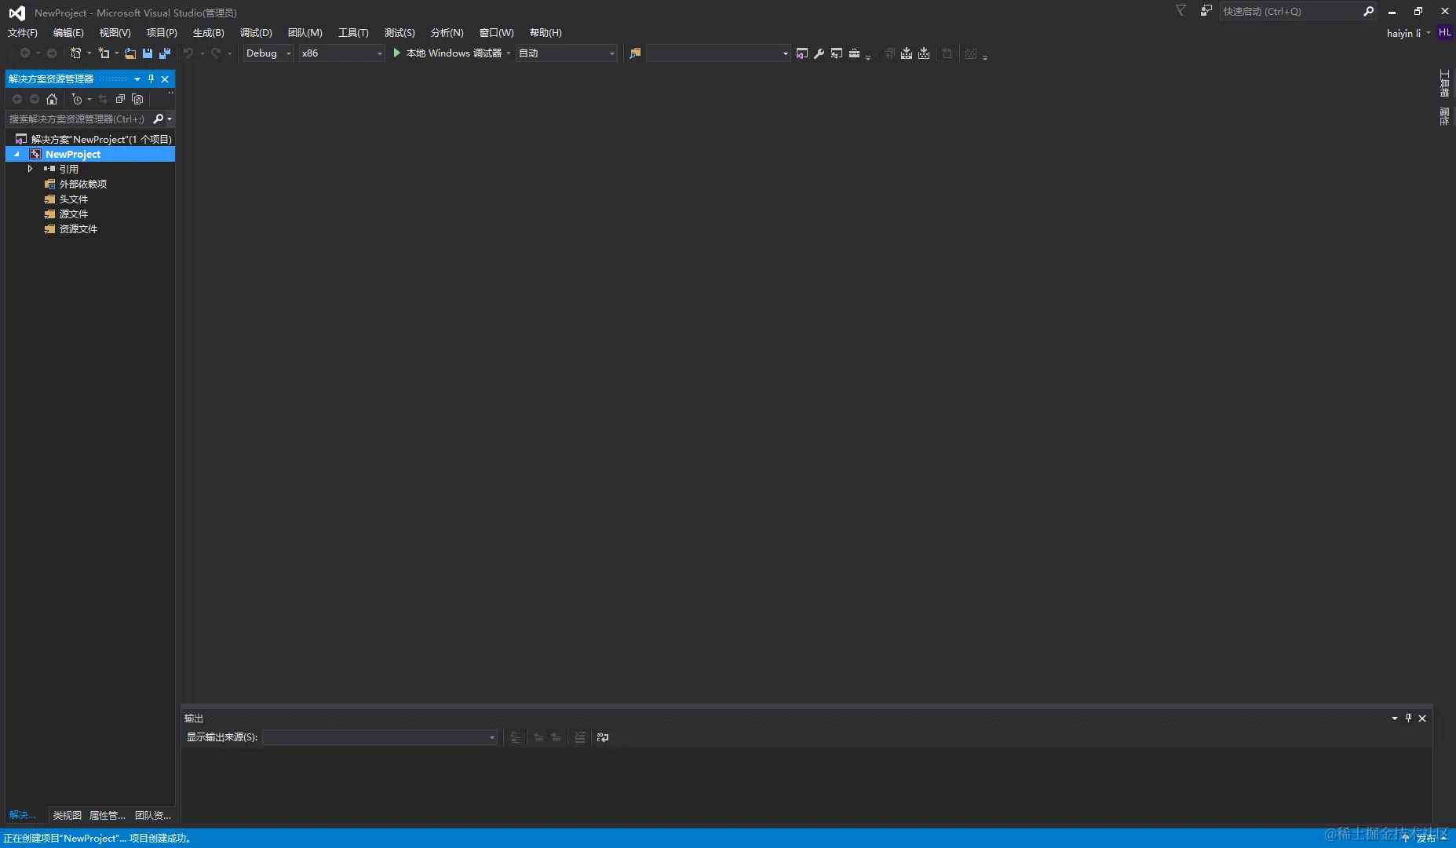
Task: Open the 项目(P) menu
Action: point(162,32)
